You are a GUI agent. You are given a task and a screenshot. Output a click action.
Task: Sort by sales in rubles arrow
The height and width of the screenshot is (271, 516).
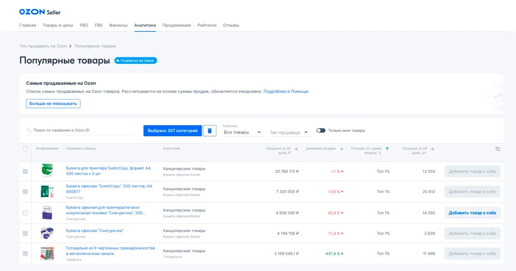pyautogui.click(x=296, y=149)
